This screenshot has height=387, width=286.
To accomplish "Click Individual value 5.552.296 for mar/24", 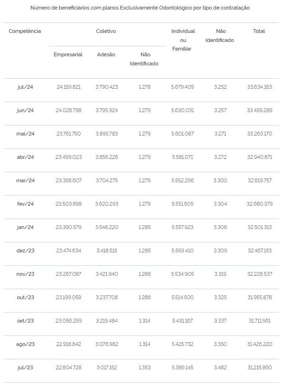I will click(183, 180).
